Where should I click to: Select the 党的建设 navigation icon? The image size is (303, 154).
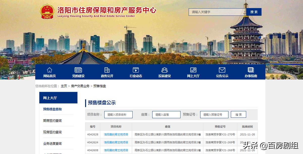[x=78, y=71]
